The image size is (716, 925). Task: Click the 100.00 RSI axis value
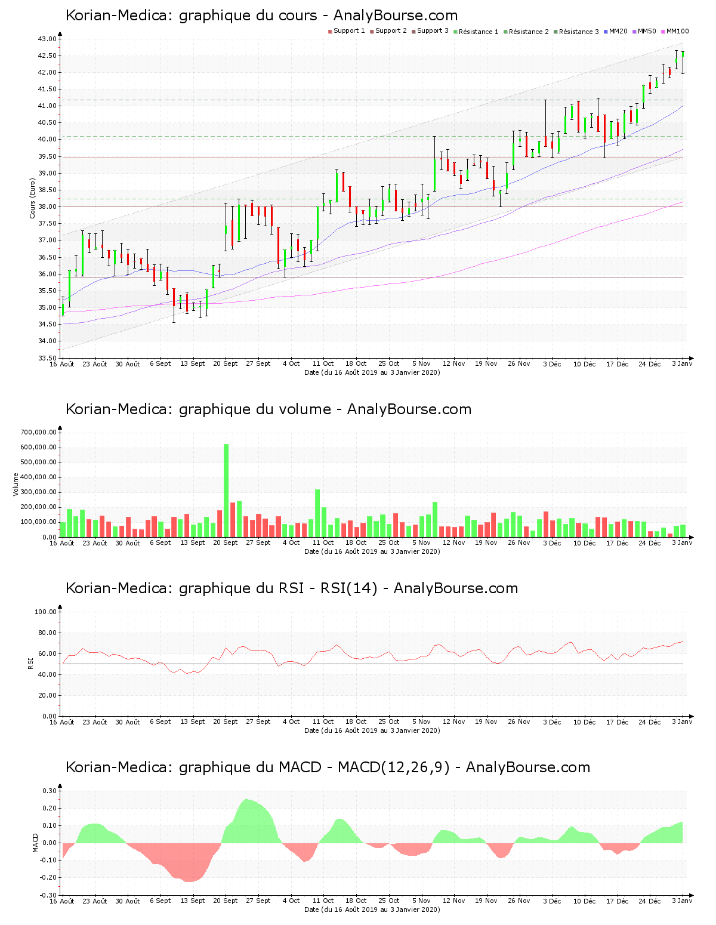coord(45,612)
